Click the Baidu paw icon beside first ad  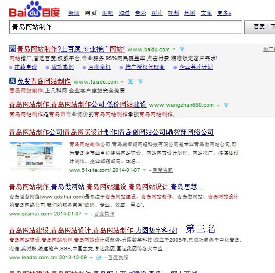(x=12, y=48)
